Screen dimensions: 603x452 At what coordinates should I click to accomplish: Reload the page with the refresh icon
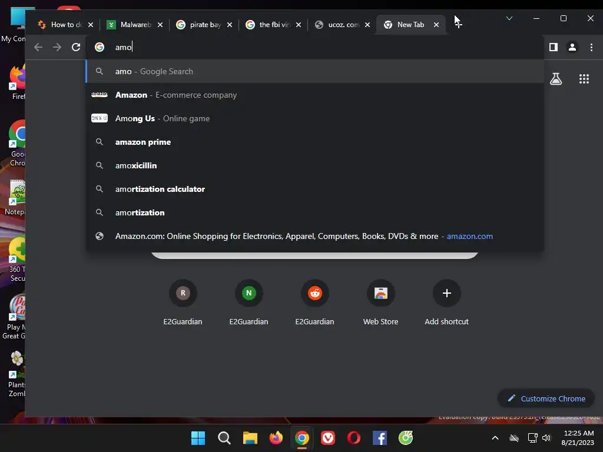coord(76,47)
